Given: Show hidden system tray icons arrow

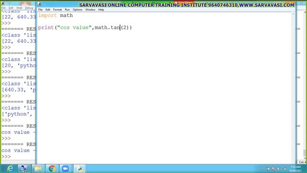Looking at the screenshot, I should (x=262, y=169).
